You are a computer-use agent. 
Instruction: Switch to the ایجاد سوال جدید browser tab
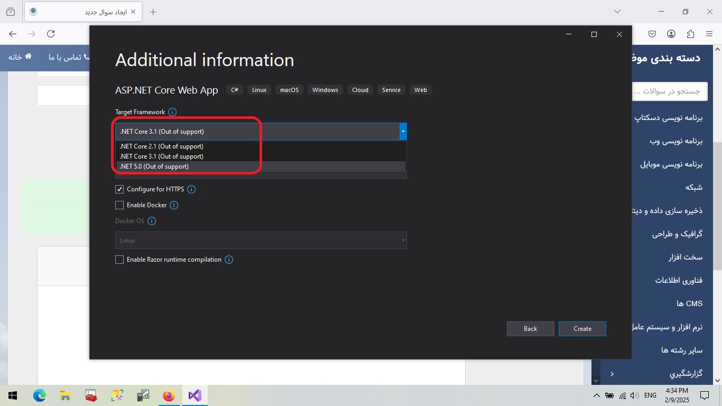[83, 12]
